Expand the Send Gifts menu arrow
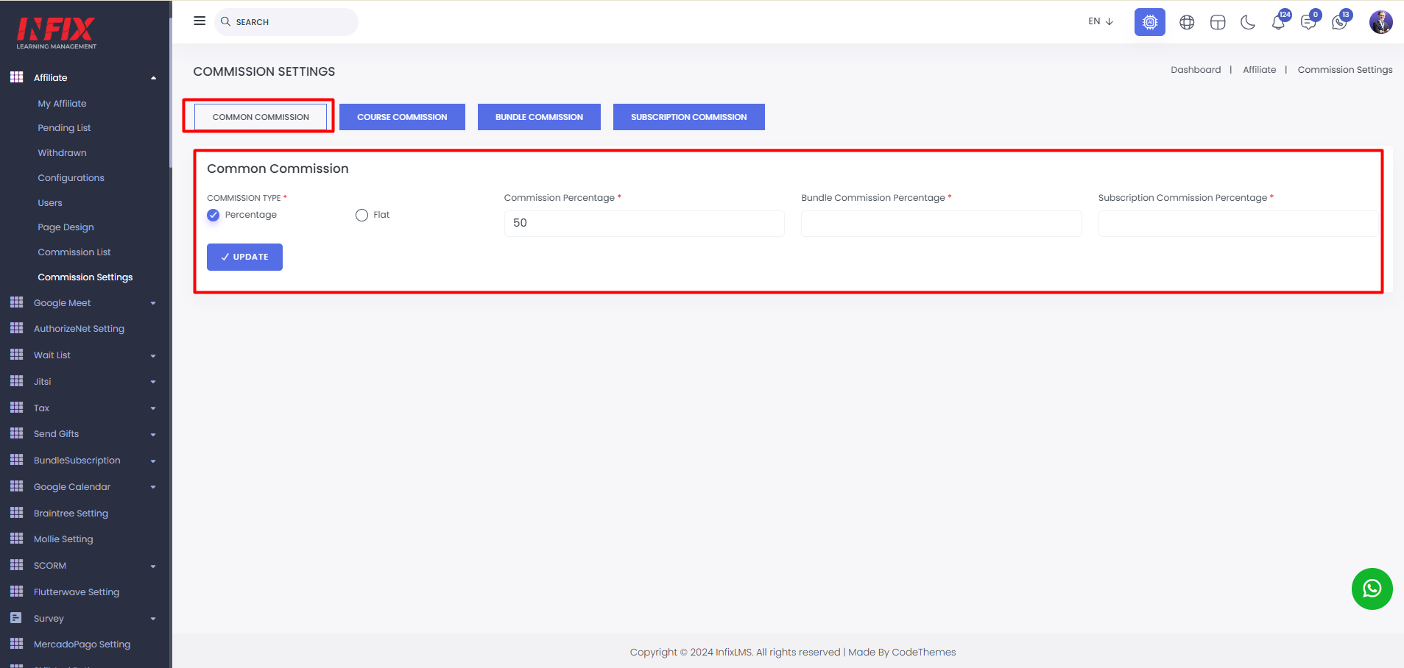The width and height of the screenshot is (1404, 668). click(153, 434)
